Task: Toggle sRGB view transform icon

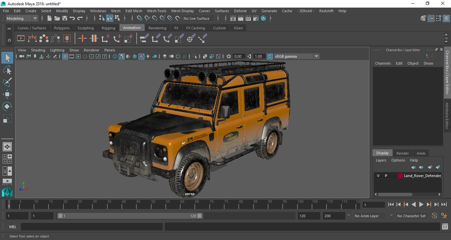Action: tap(270, 56)
